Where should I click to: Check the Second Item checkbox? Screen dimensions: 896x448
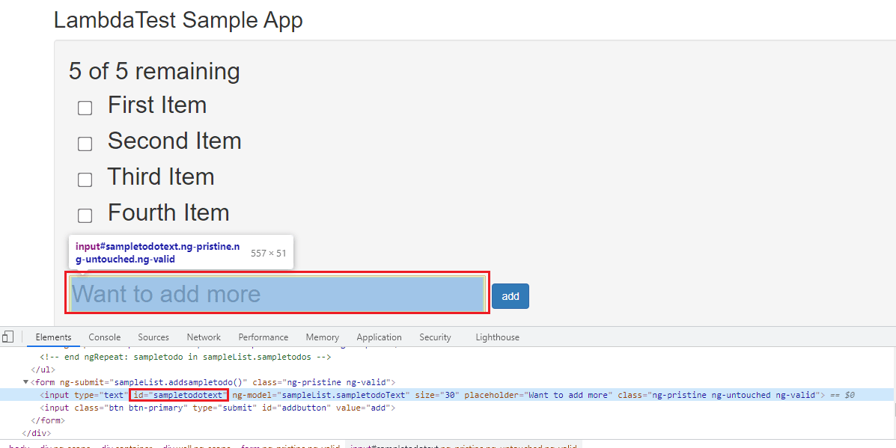[85, 144]
